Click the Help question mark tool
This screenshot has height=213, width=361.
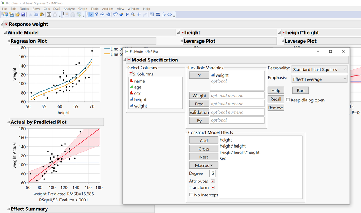[96, 14]
